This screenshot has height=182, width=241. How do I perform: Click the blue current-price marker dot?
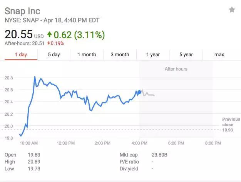point(139,92)
